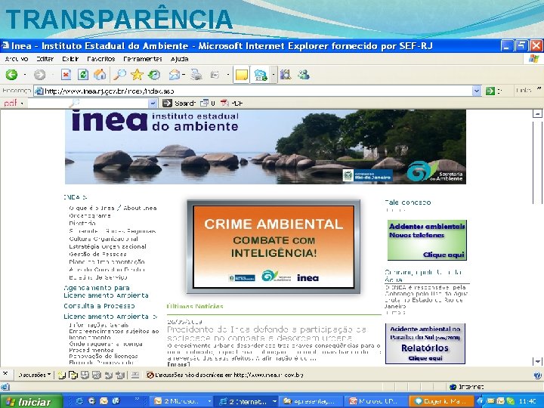Open the Organograma link
This screenshot has height=408, width=544.
coord(89,216)
